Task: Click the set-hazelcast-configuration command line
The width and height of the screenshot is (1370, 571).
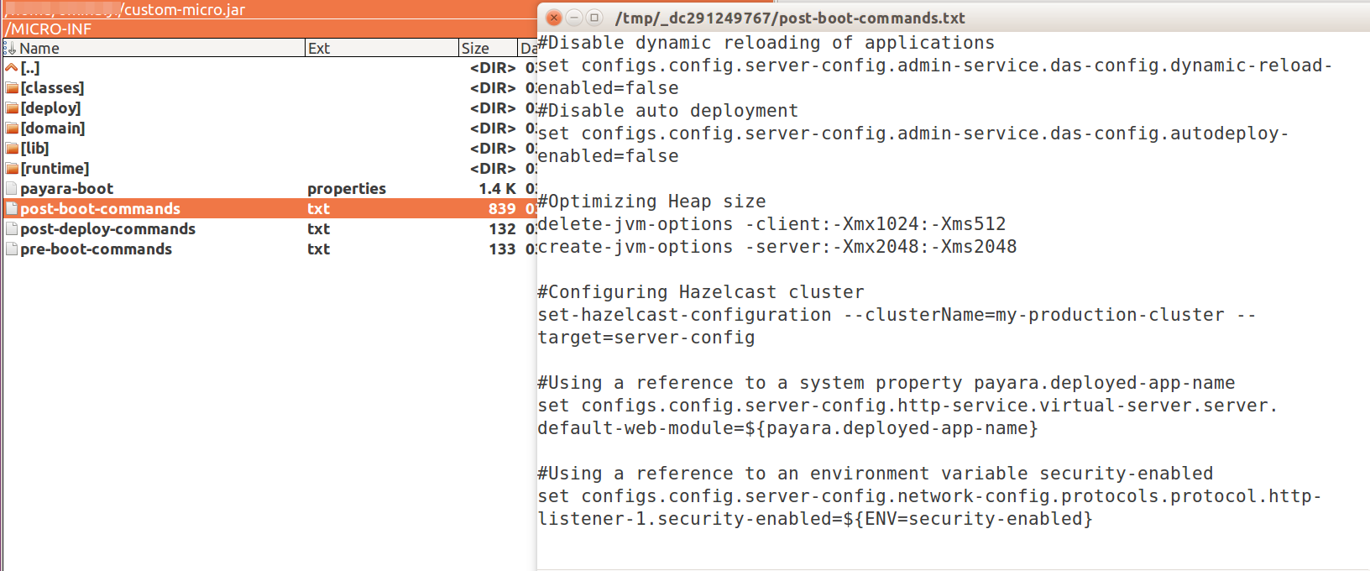Action: (897, 315)
